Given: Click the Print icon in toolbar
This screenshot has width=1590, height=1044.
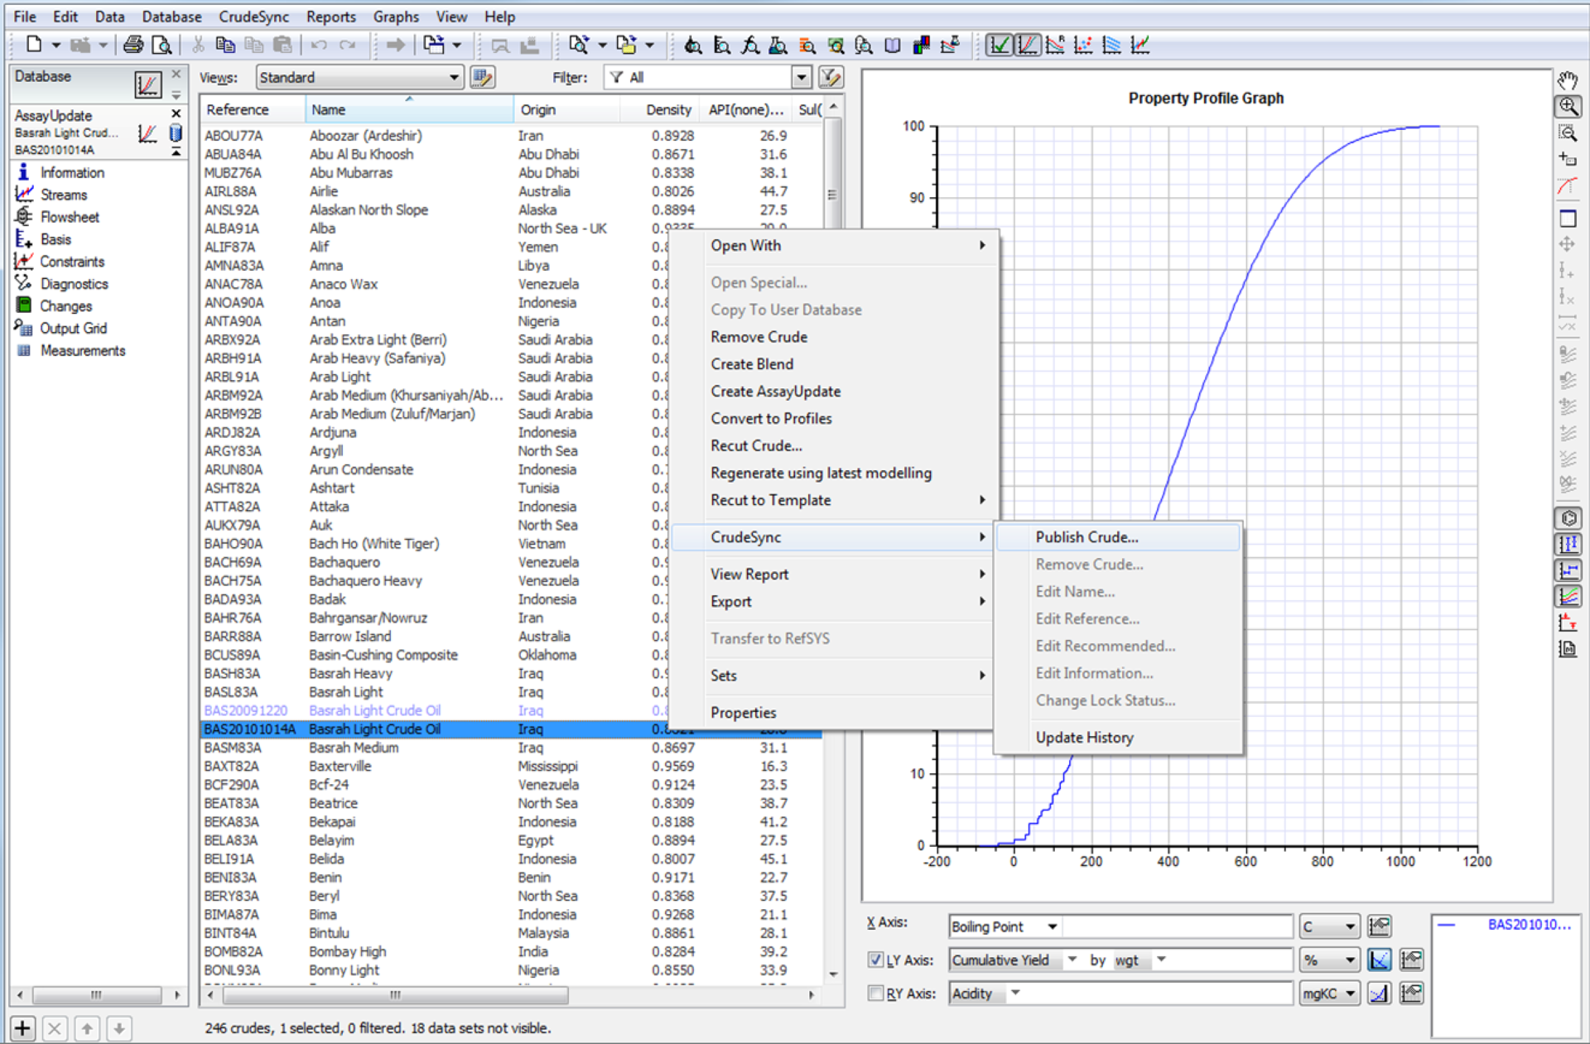Looking at the screenshot, I should point(132,46).
